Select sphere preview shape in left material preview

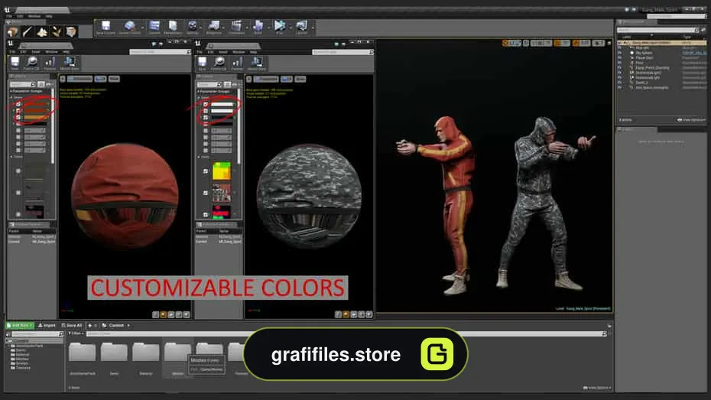(x=164, y=314)
